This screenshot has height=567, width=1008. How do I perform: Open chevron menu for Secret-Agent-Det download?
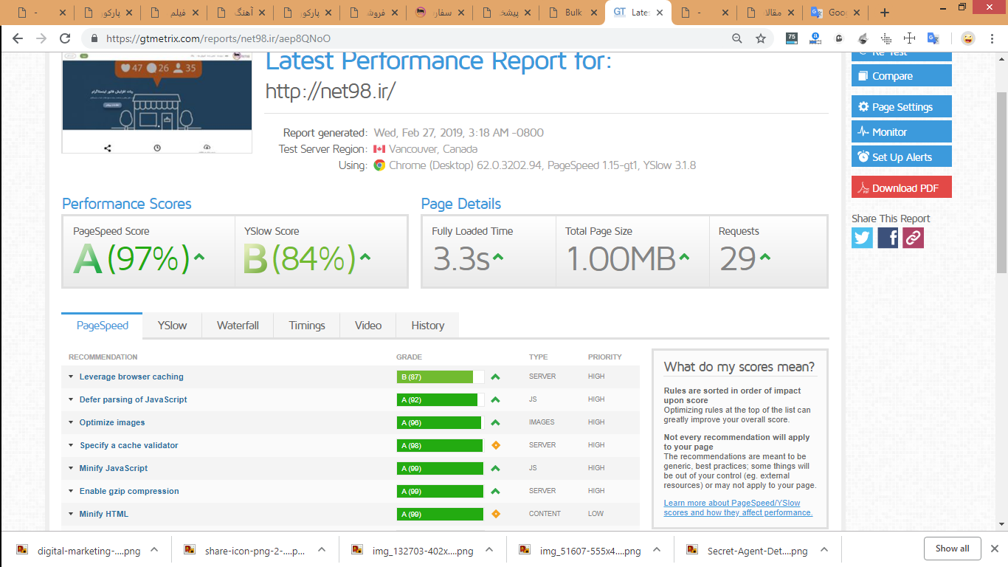824,550
